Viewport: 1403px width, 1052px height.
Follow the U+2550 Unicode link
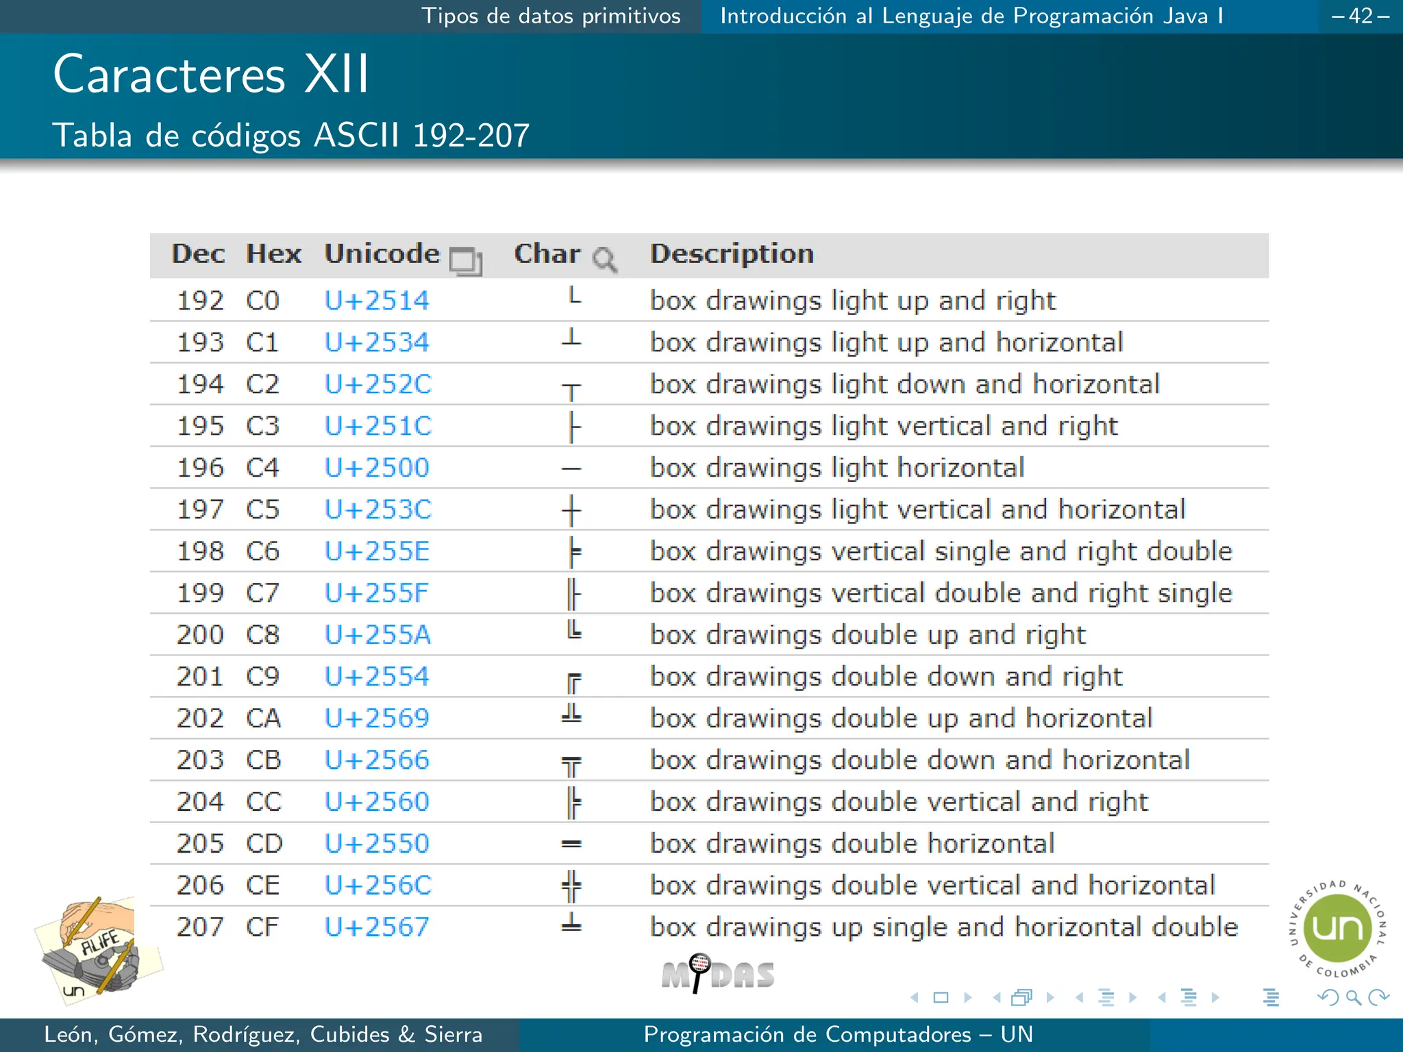tap(377, 844)
